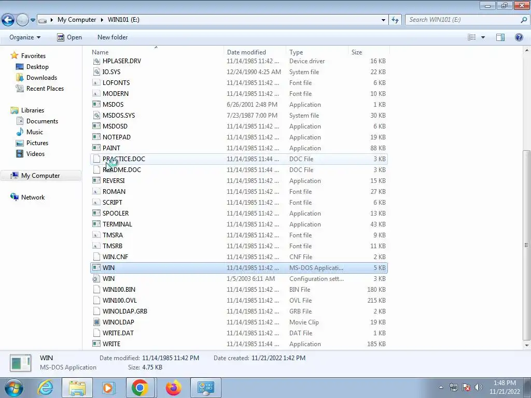Select the HPLASER.DRV file icon
The height and width of the screenshot is (398, 531).
tap(96, 61)
